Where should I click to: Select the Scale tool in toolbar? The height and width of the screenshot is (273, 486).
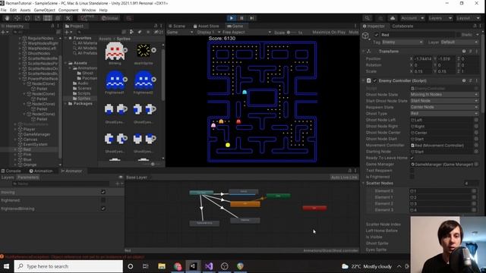point(37,18)
